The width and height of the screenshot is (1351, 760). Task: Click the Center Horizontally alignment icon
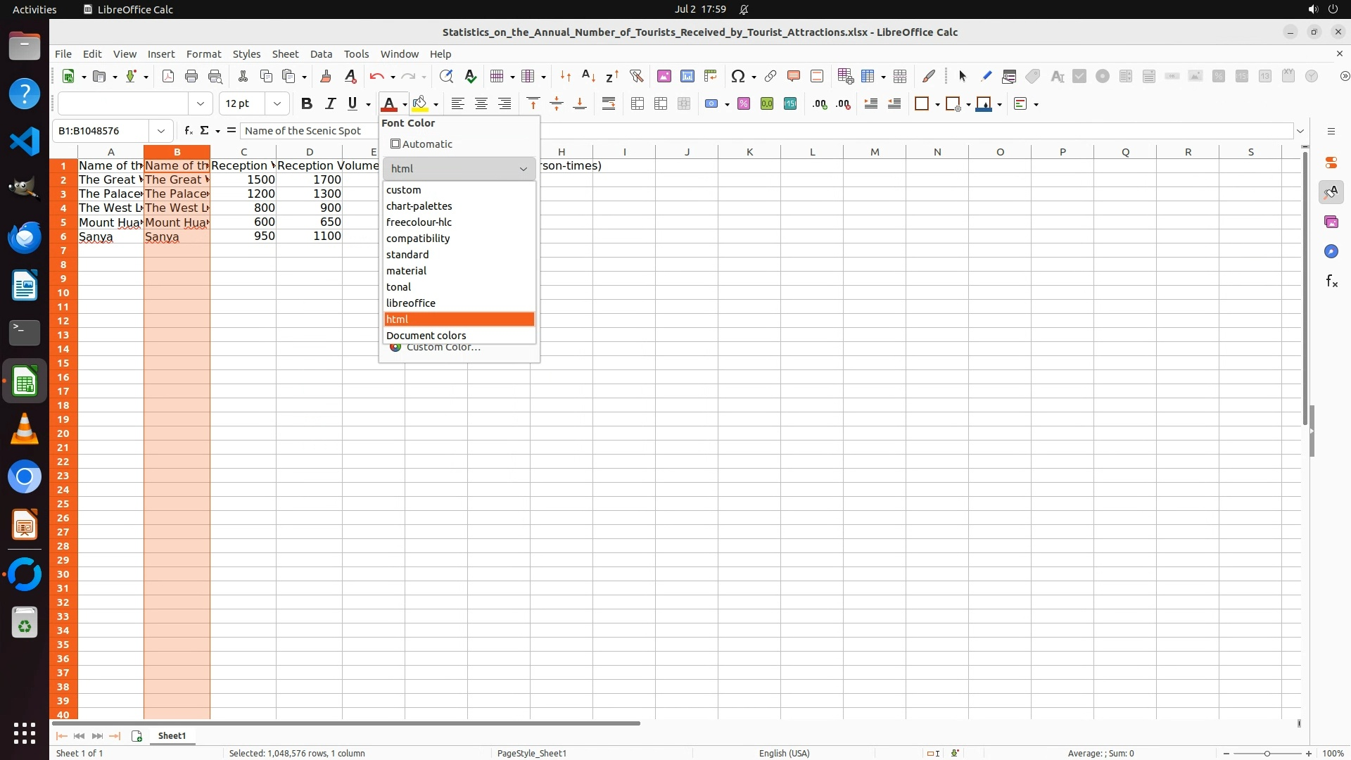pyautogui.click(x=481, y=104)
